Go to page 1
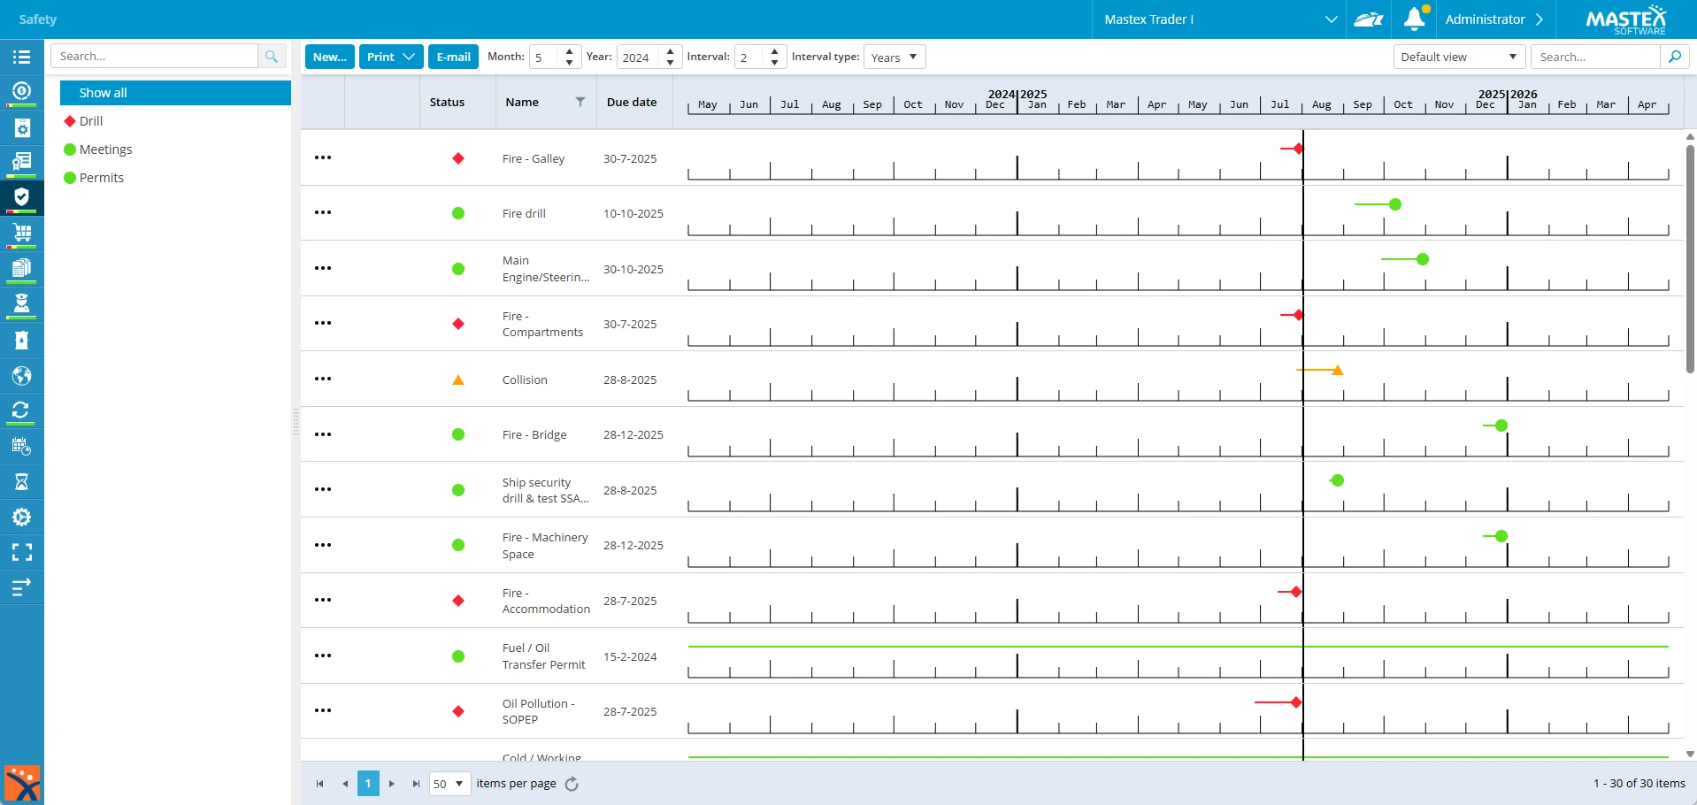1697x805 pixels. pos(368,784)
